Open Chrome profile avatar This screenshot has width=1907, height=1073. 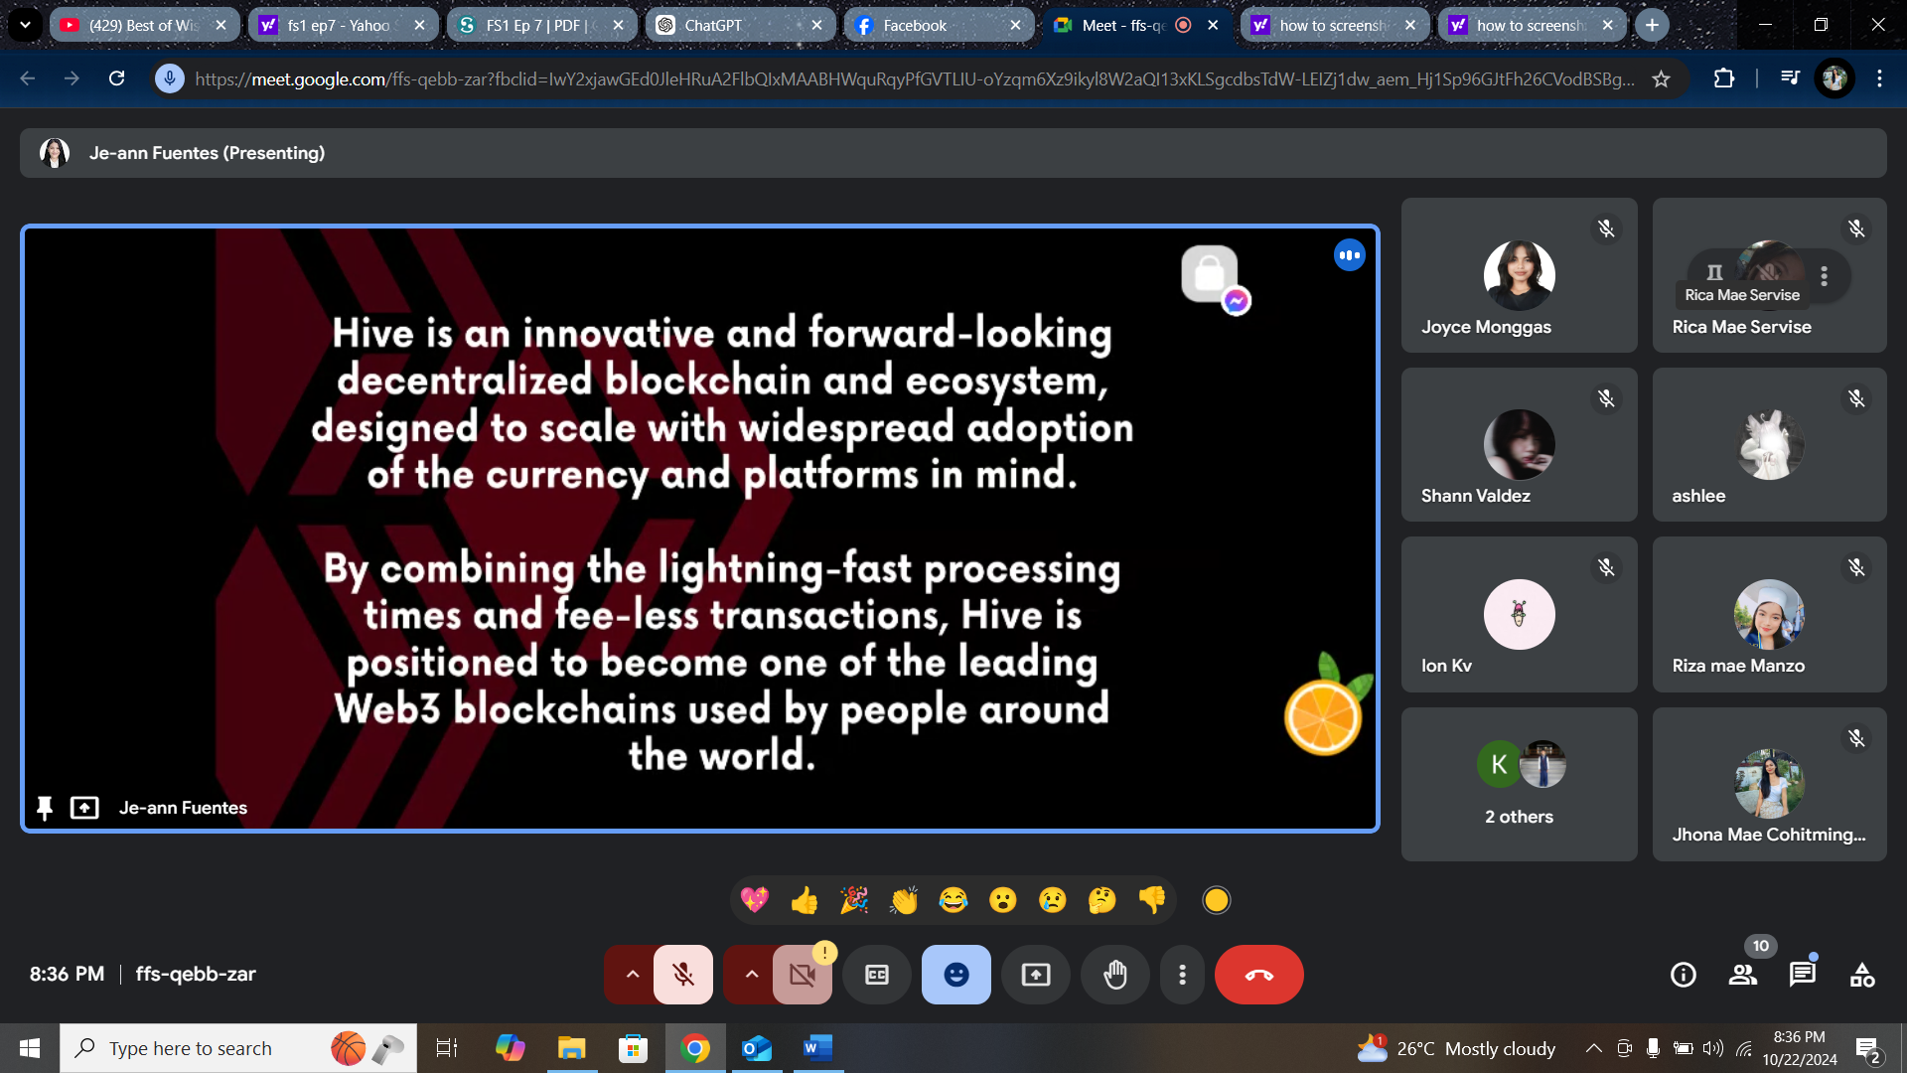(x=1834, y=78)
